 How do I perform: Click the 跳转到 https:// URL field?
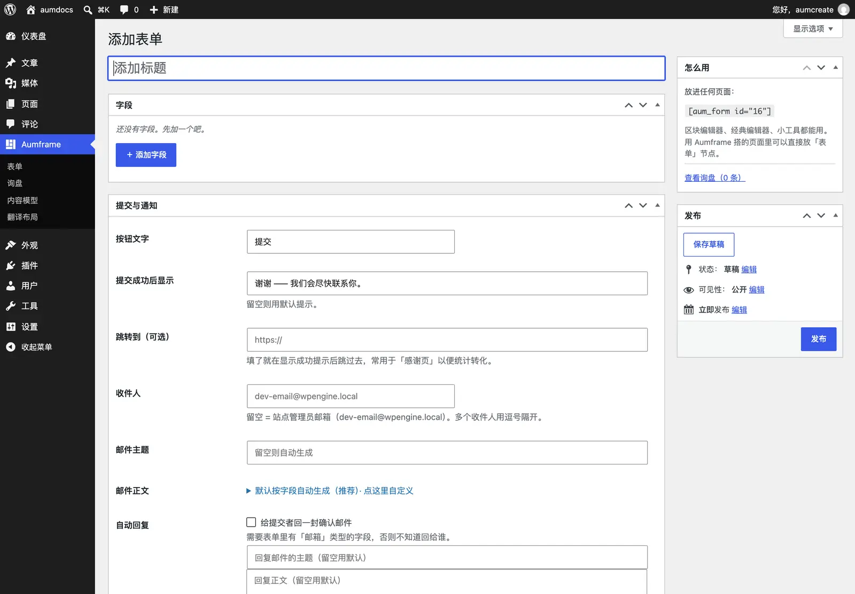447,340
